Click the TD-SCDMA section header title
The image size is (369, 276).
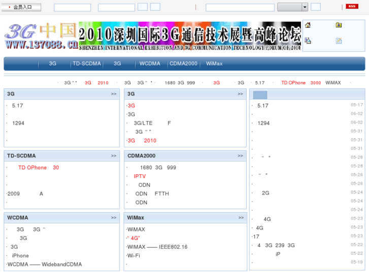[x=21, y=156]
